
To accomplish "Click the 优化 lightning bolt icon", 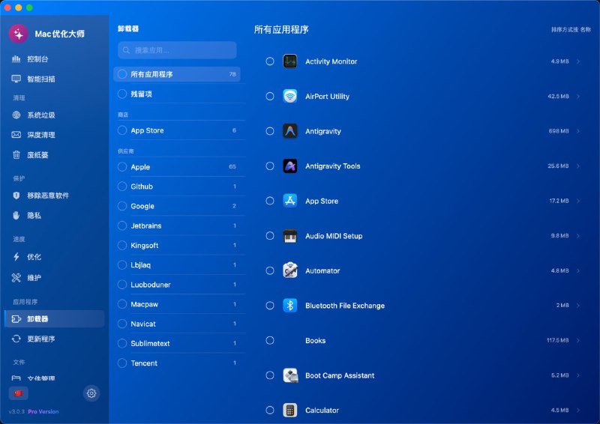I will 16,256.
